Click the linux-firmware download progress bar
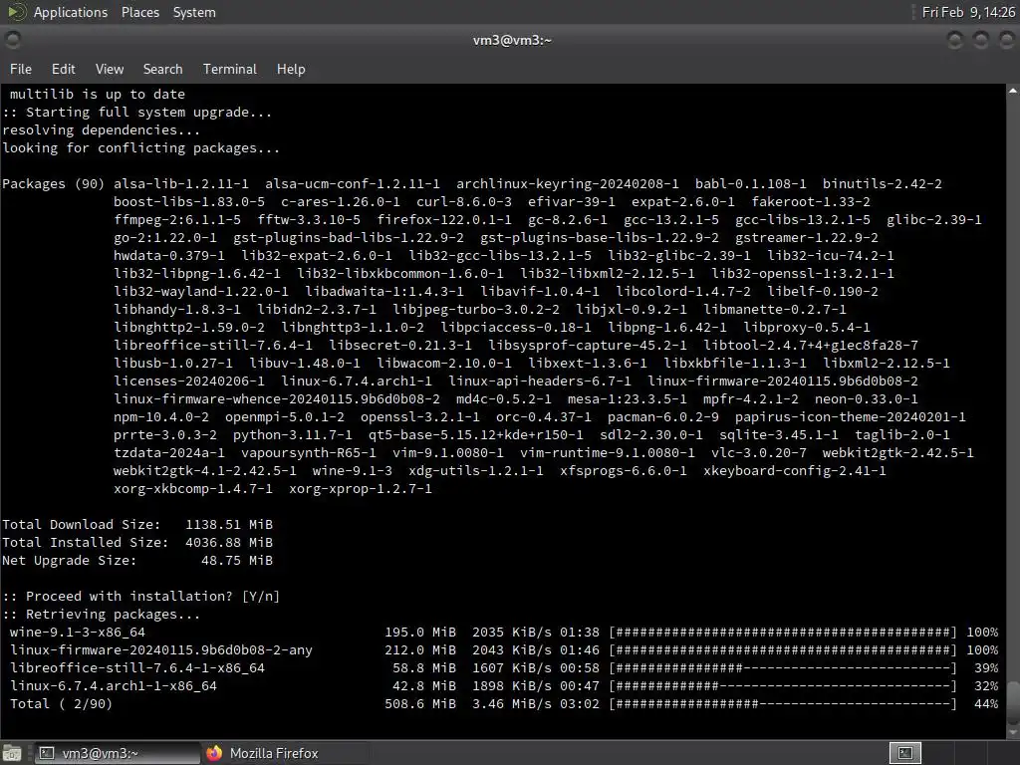 coord(783,649)
